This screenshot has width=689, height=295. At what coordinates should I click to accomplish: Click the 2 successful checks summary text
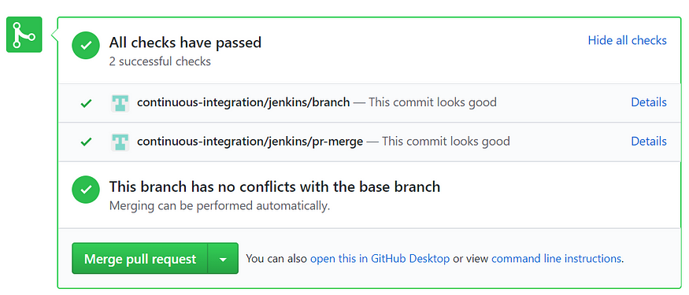click(x=160, y=61)
